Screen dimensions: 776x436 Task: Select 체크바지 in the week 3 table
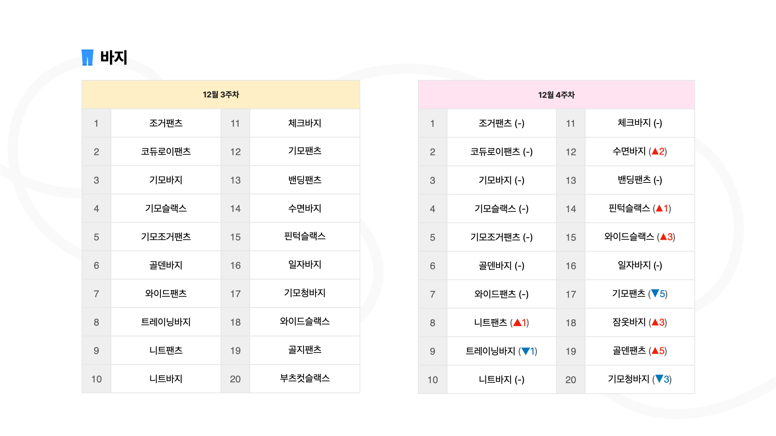click(305, 123)
